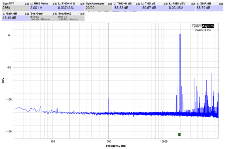Image resolution: width=225 pixels, height=149 pixels.
Task: Open the menu icon on Sys:Gen2 tile
Action: 81,14
